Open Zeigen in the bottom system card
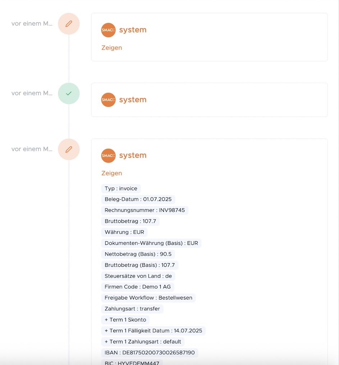The width and height of the screenshot is (339, 365). point(111,173)
